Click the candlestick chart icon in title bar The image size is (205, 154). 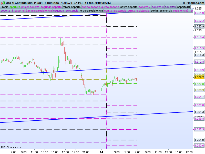click(3, 3)
